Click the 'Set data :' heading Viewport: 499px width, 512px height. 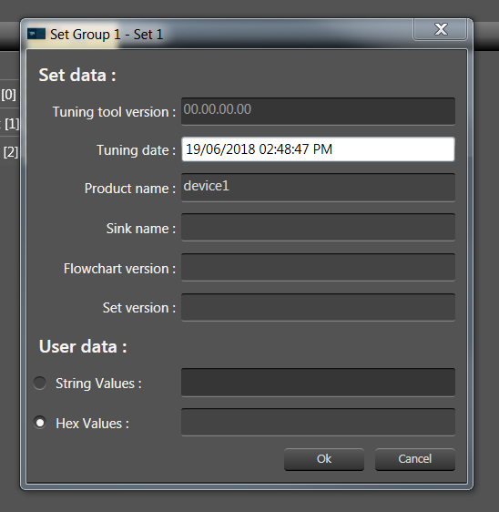77,76
